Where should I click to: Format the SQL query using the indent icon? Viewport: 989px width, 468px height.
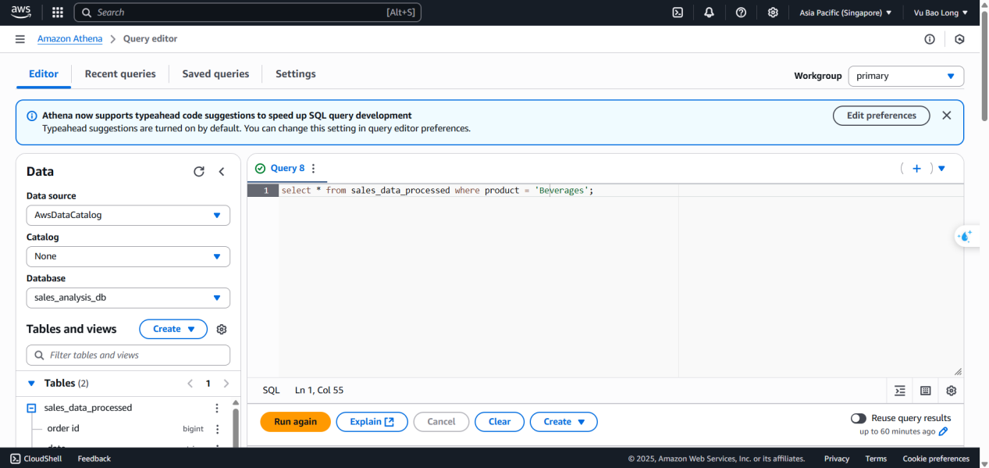coord(900,391)
